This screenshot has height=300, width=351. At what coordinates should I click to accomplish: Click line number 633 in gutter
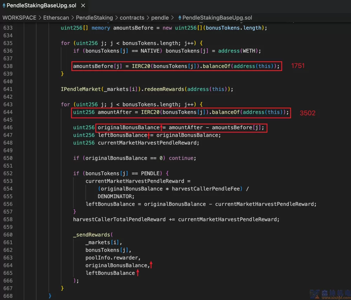pyautogui.click(x=8, y=28)
